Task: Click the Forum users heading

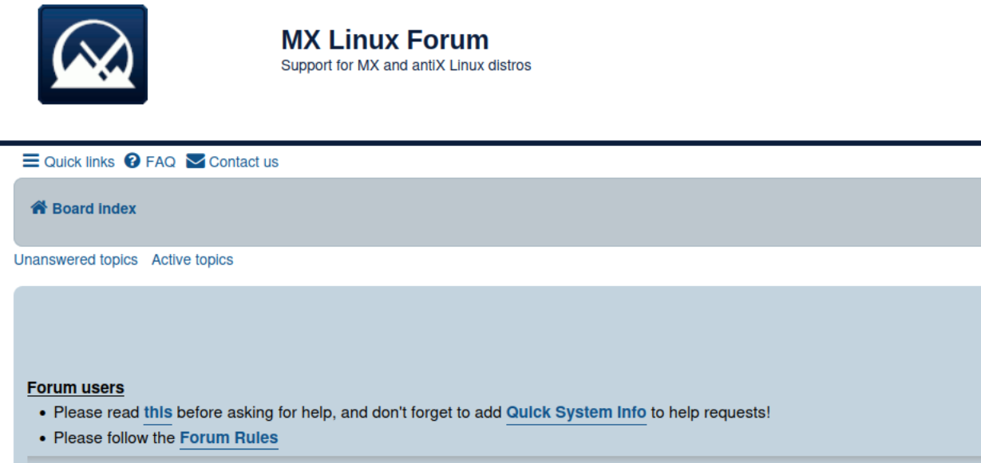Action: [76, 388]
